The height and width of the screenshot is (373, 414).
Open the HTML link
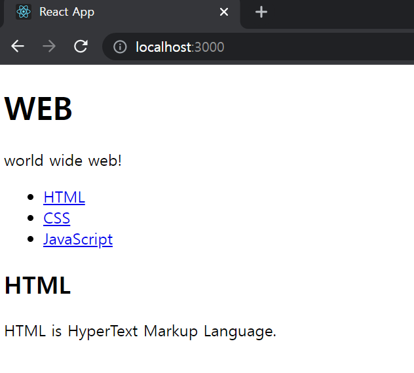[x=64, y=197]
